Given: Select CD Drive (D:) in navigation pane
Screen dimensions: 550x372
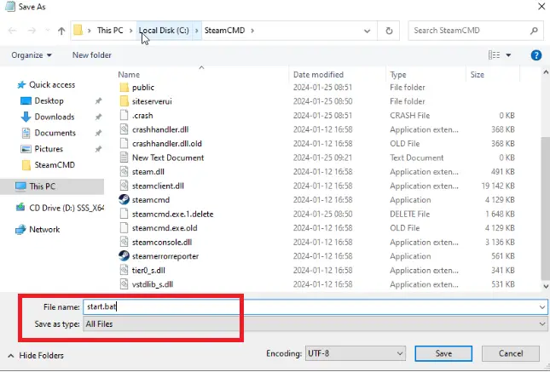Looking at the screenshot, I should tap(67, 208).
